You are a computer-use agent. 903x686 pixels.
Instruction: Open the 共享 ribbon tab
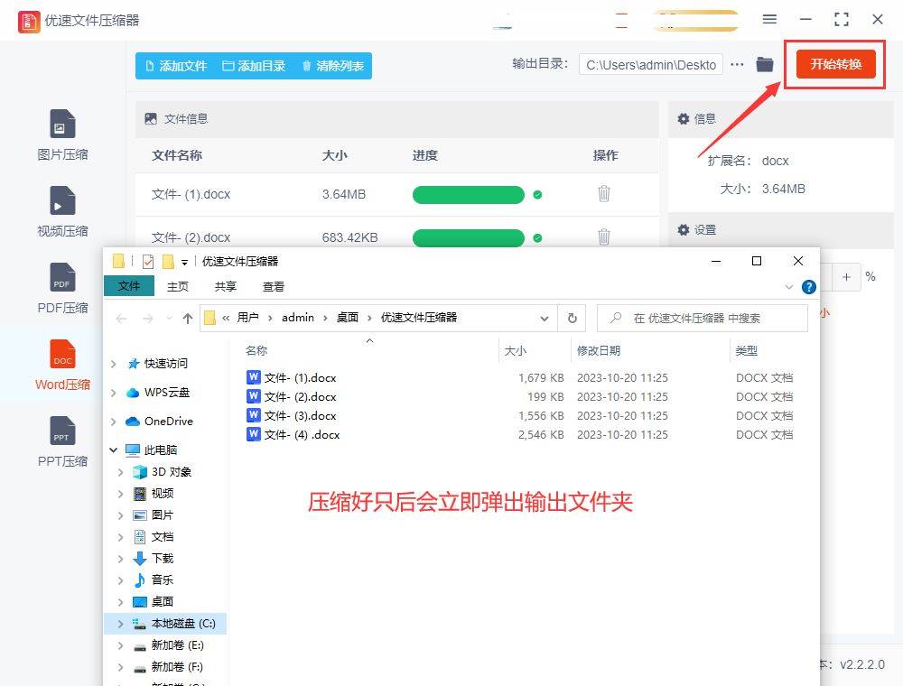pyautogui.click(x=225, y=286)
